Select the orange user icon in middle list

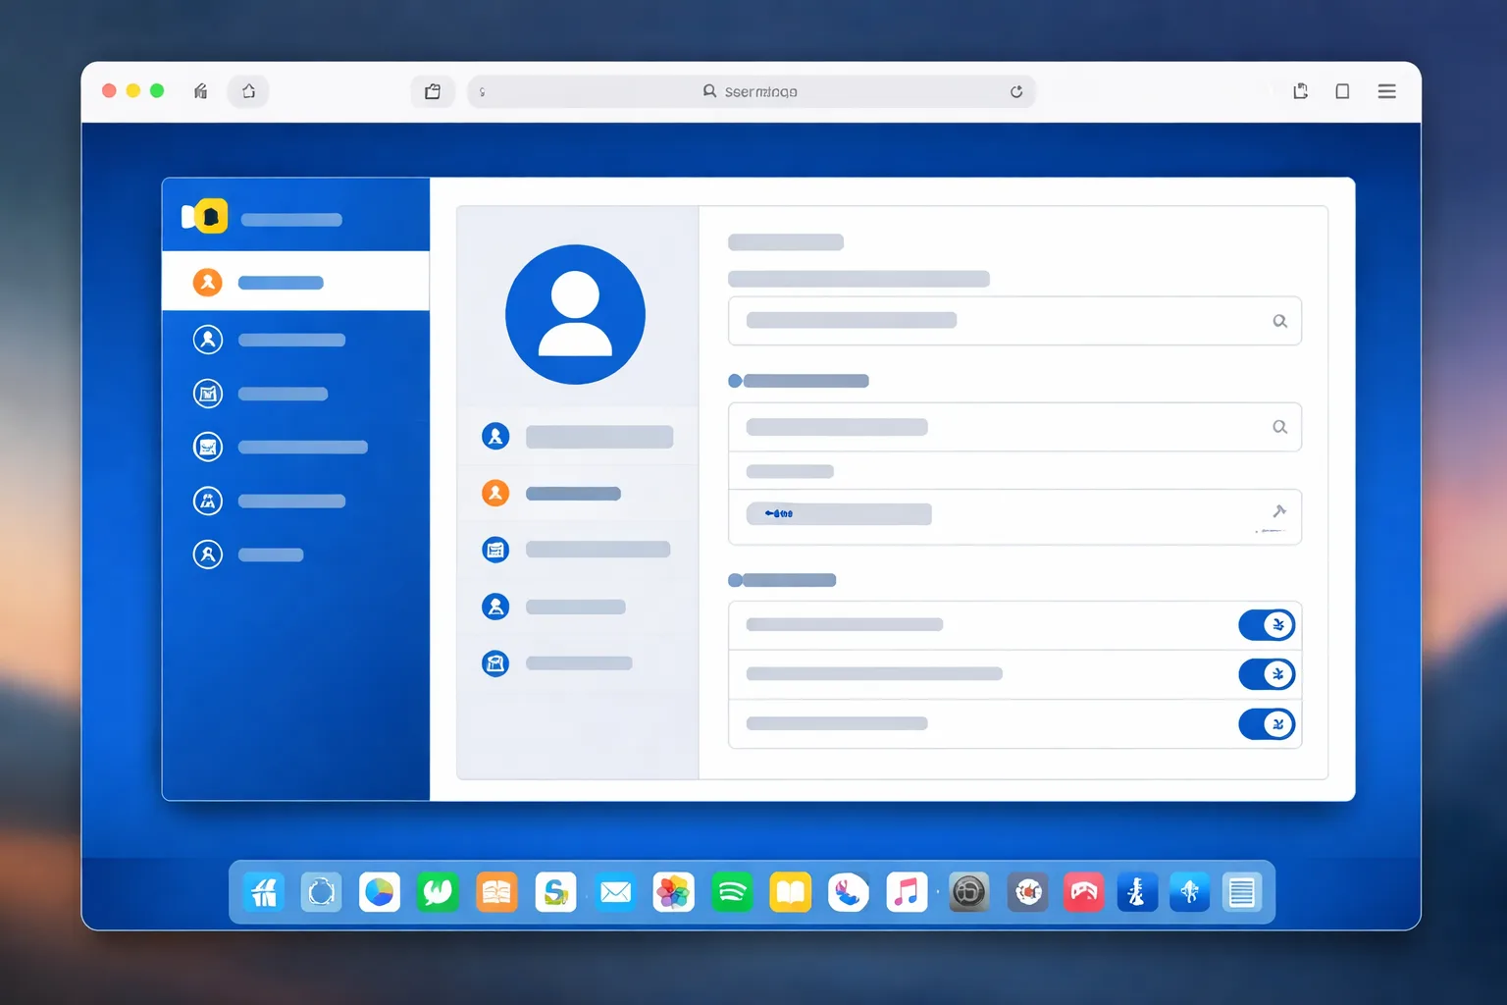(495, 493)
